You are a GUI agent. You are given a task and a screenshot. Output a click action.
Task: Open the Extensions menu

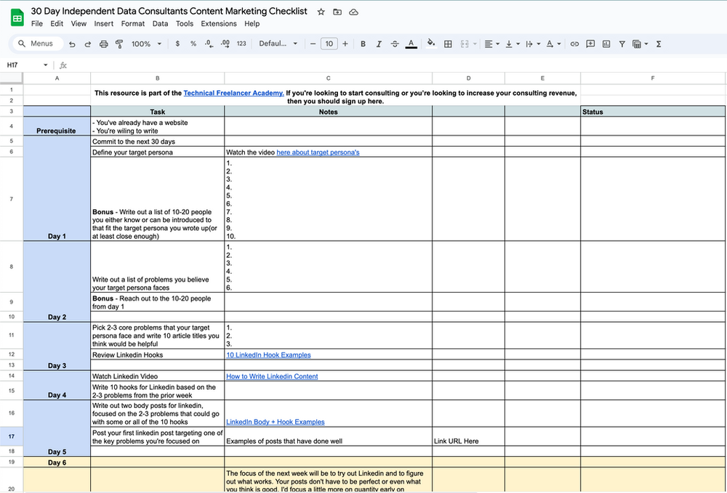(218, 24)
